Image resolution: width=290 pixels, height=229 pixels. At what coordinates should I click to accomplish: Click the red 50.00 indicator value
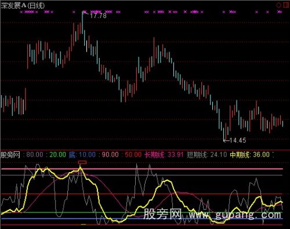133,155
